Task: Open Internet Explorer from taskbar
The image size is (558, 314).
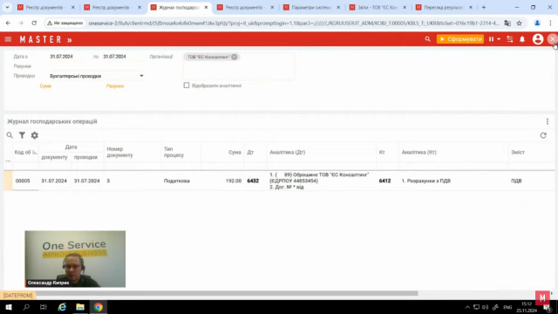Action: (x=62, y=307)
